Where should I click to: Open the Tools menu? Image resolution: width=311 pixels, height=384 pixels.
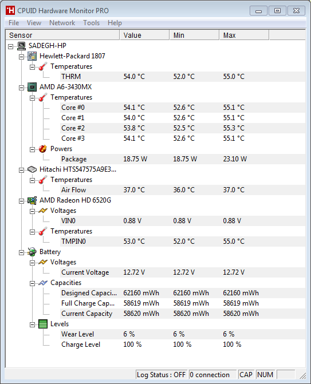(x=92, y=23)
